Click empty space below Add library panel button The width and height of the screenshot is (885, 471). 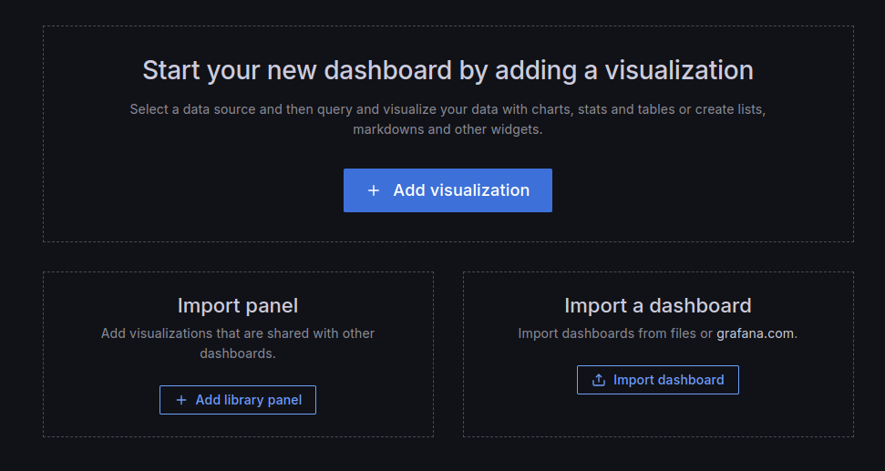pyautogui.click(x=238, y=425)
